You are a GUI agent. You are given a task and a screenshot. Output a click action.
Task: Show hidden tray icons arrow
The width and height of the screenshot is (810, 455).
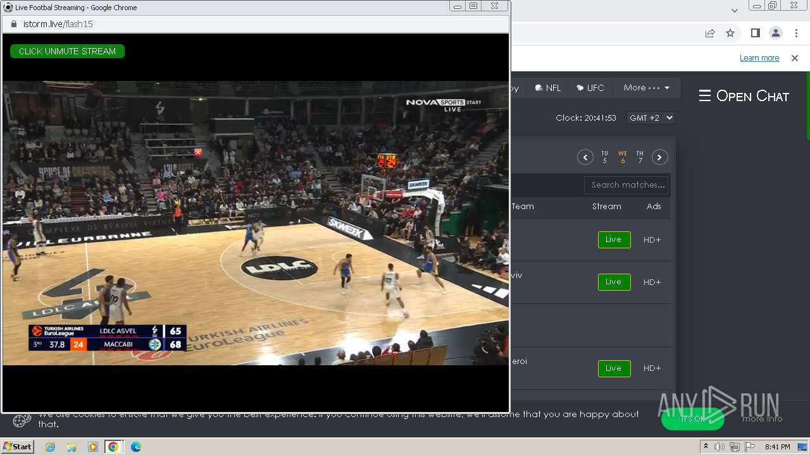coord(706,447)
